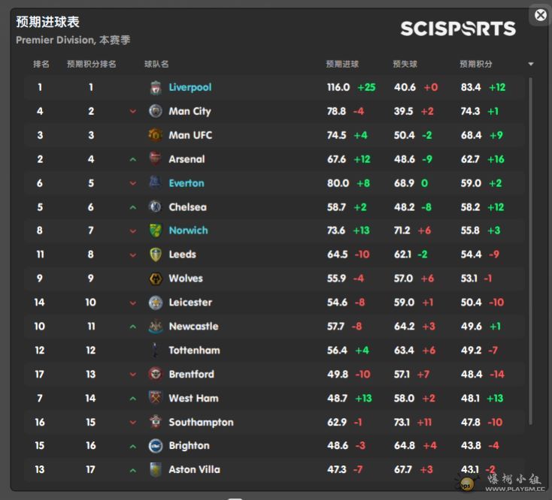
Task: Click the Brentford club badge
Action: [x=155, y=374]
